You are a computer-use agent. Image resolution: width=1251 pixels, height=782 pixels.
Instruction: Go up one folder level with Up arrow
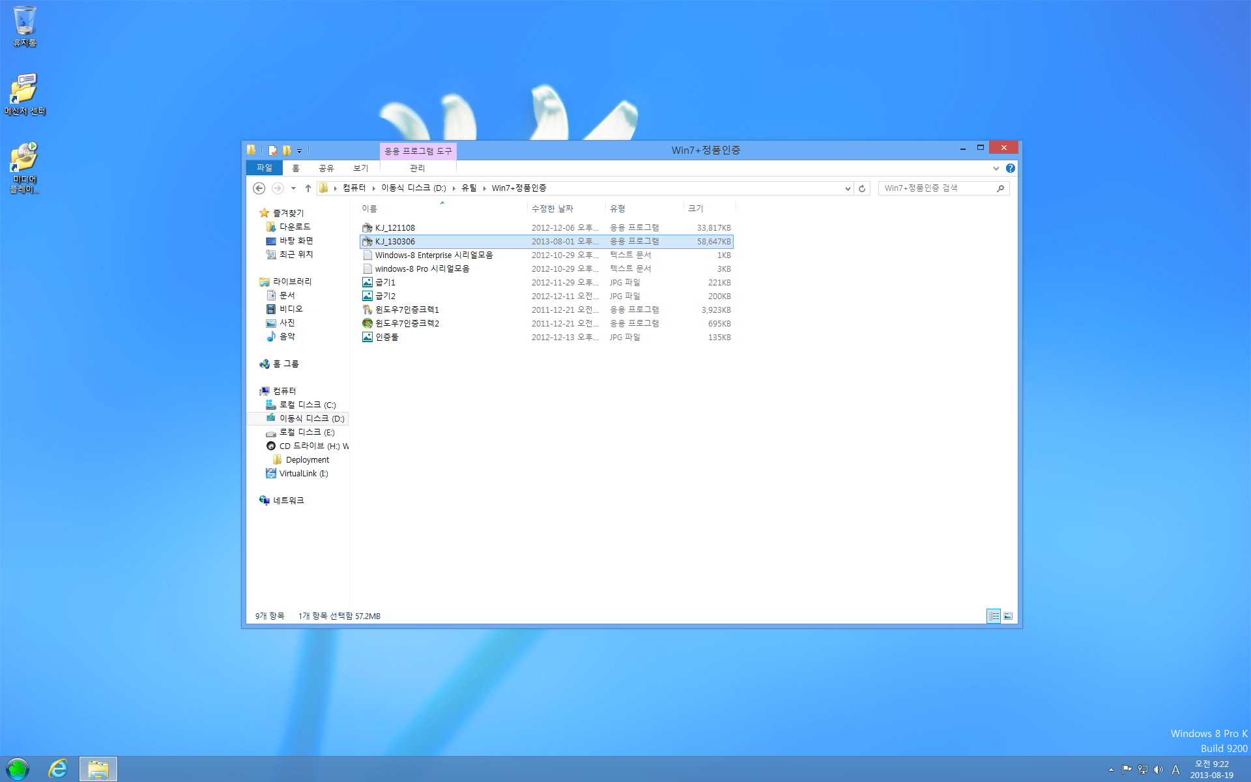click(x=308, y=188)
